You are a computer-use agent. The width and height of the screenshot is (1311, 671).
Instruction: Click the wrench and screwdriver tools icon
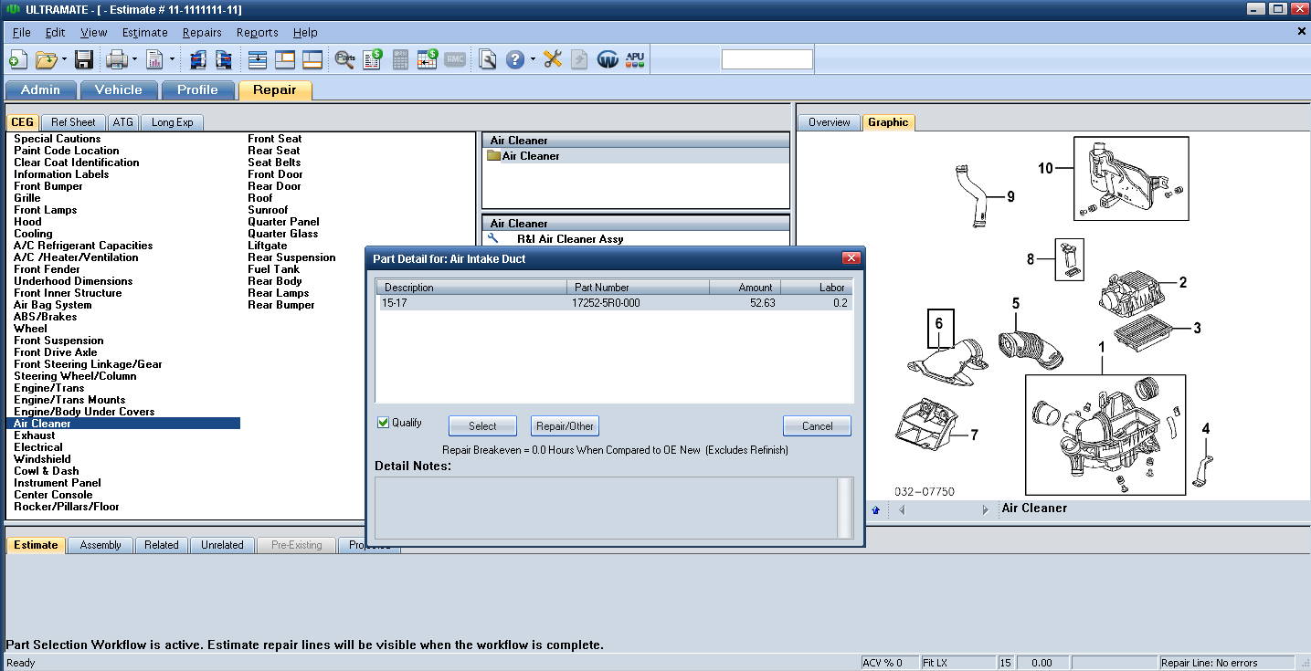pos(553,60)
